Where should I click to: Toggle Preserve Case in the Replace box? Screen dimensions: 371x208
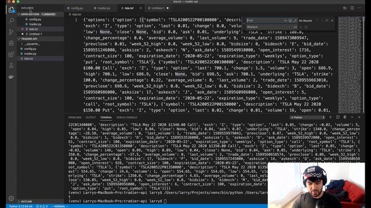coord(295,27)
